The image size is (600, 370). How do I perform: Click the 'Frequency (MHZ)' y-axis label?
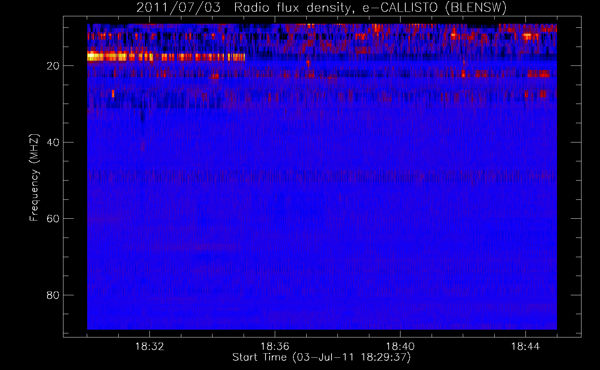pos(34,178)
